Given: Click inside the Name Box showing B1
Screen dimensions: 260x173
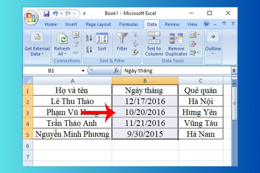Looking at the screenshot, I should (51, 71).
